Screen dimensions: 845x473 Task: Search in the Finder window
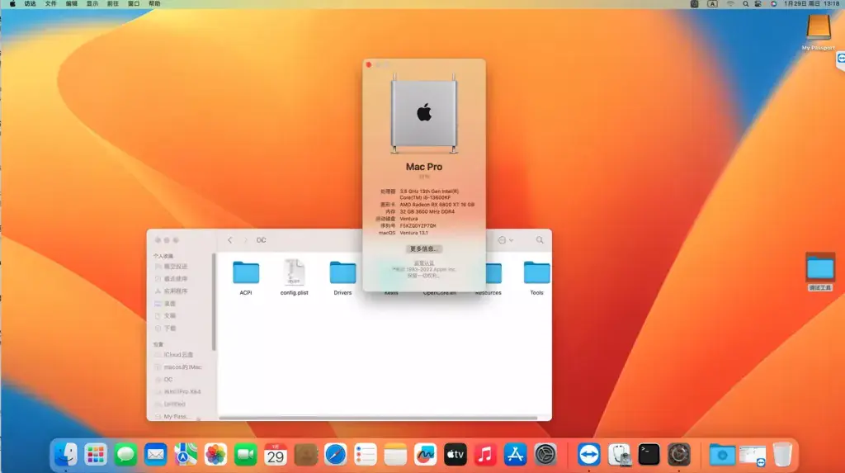540,240
